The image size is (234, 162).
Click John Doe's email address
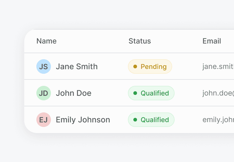click(218, 93)
